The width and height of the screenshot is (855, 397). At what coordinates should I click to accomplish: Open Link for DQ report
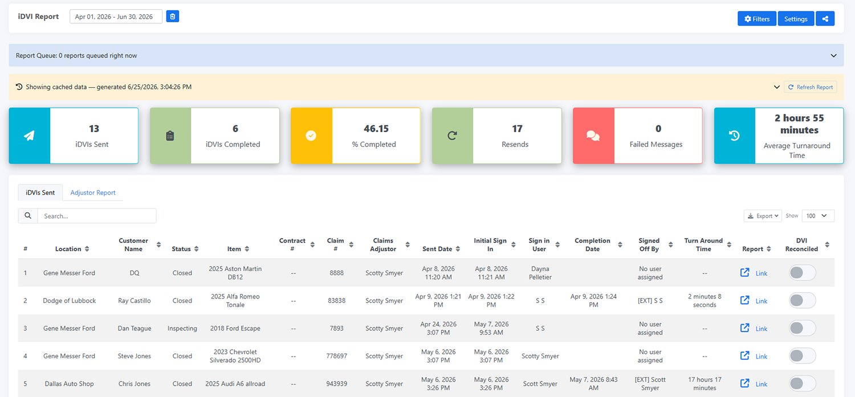pyautogui.click(x=762, y=273)
